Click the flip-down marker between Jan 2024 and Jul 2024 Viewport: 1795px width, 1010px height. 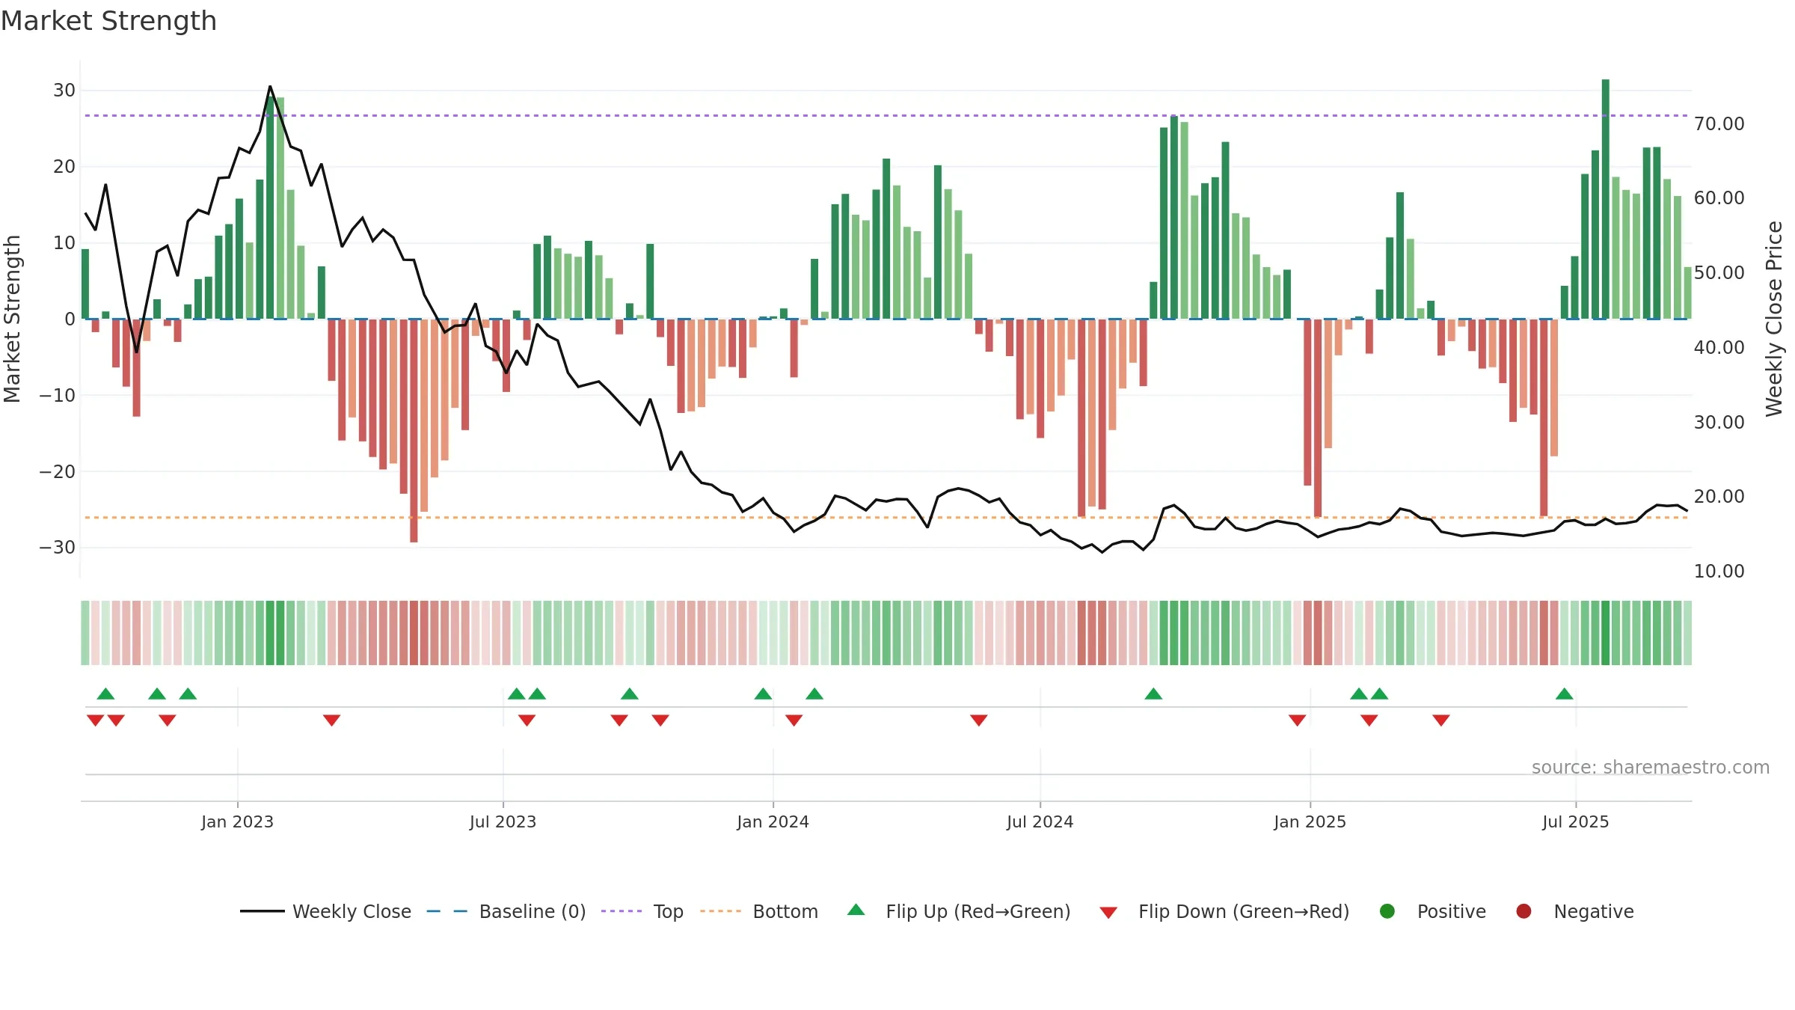pyautogui.click(x=979, y=720)
